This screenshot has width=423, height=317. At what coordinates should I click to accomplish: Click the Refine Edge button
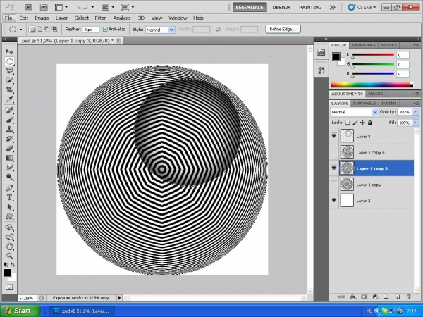click(x=283, y=29)
